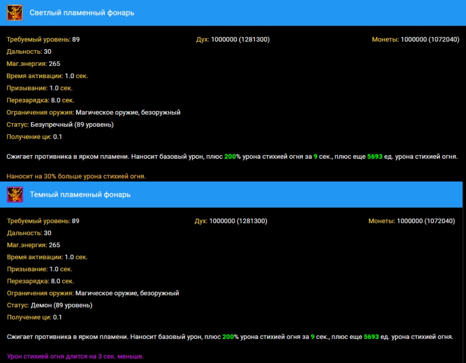Viewport: 466px width, 363px height.
Task: Select the Темный пламенный фонарь header title
Action: [x=80, y=194]
